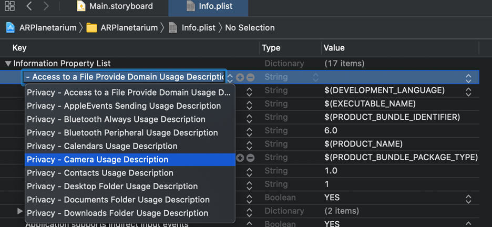Click the $(EXECUTABLE_NAME) value

pyautogui.click(x=370, y=104)
